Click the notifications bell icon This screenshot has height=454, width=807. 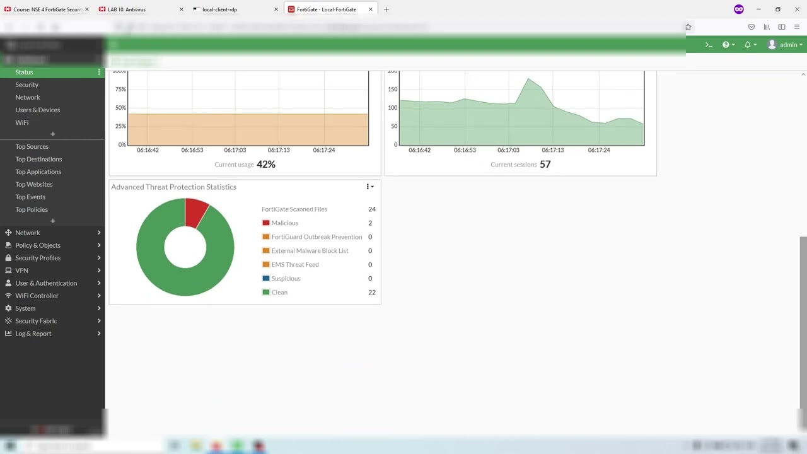tap(748, 45)
